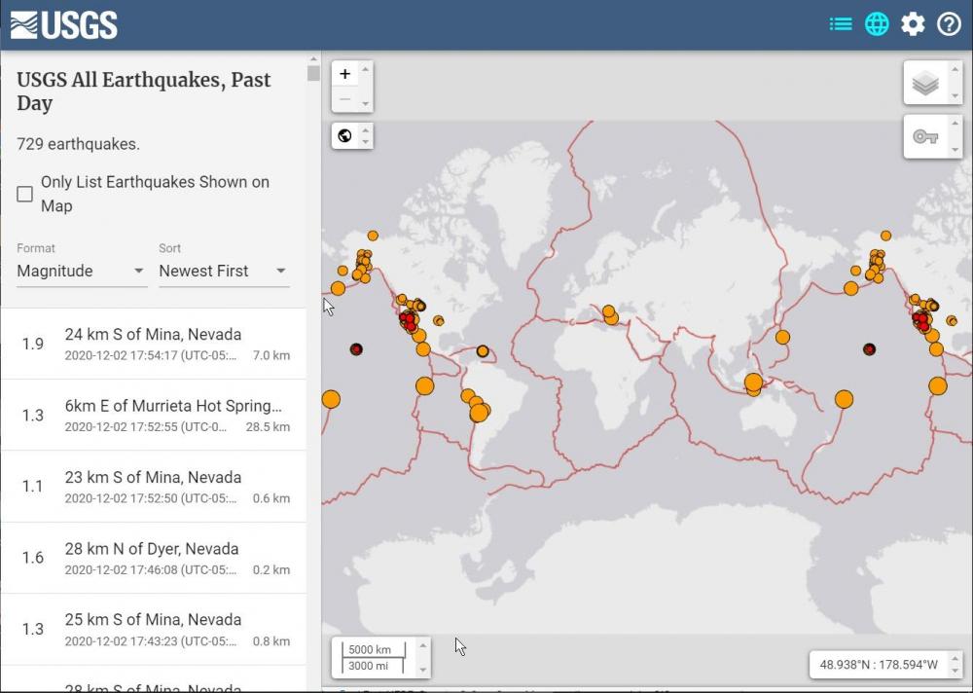This screenshot has width=973, height=693.
Task: Click the USGS logo
Action: coord(62,24)
